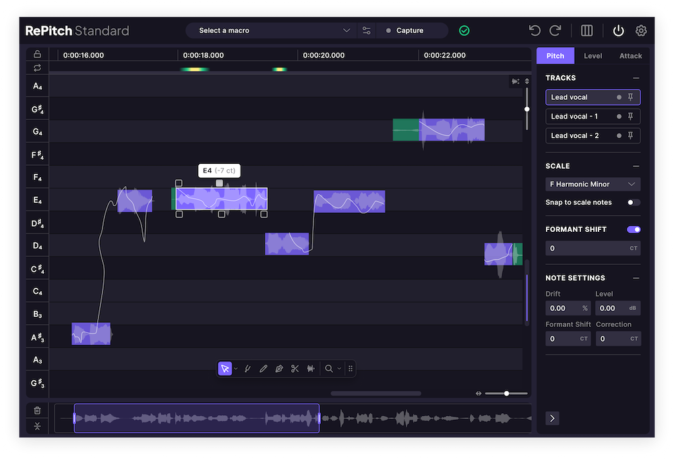The width and height of the screenshot is (674, 459).
Task: Pin the Lead vocal - 1 track
Action: tap(630, 117)
